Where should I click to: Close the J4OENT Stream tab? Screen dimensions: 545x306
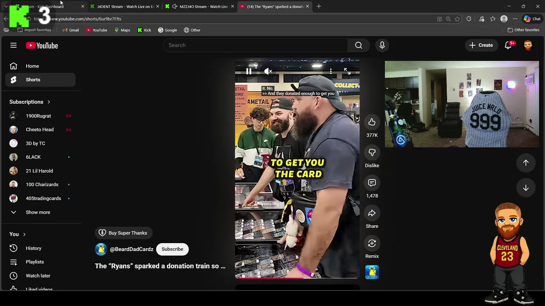click(x=158, y=6)
